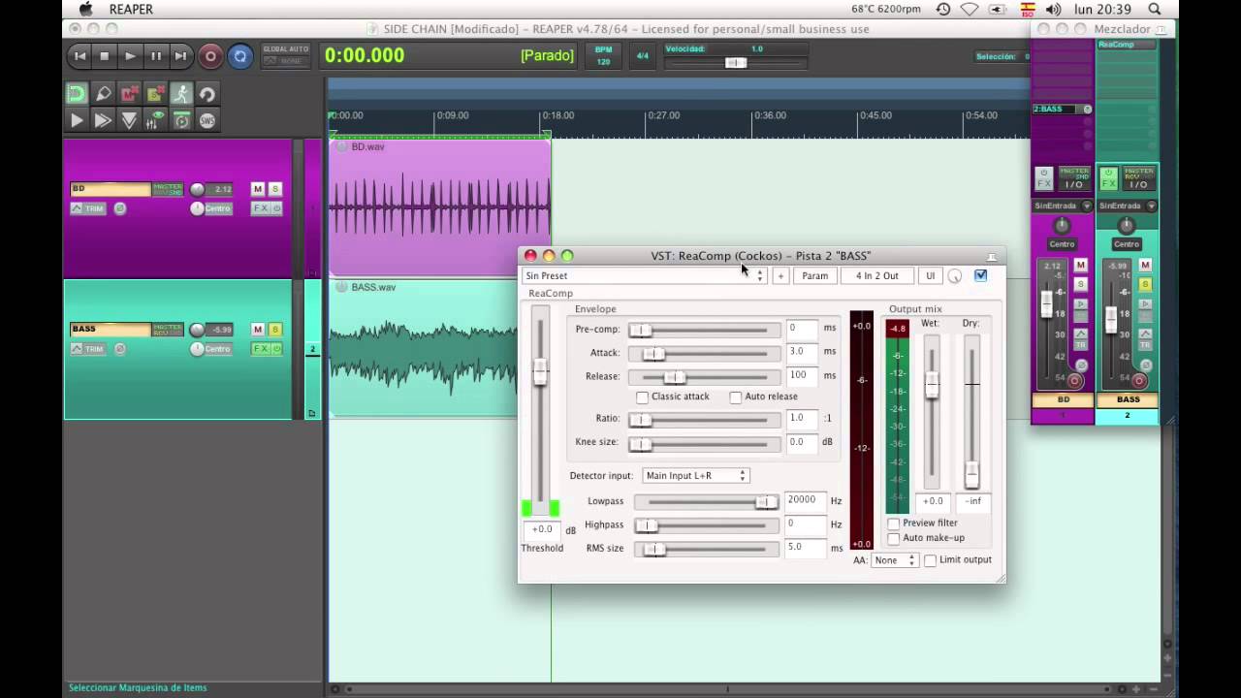Toggle the blue Repeat loop button
The image size is (1241, 698).
tap(240, 56)
